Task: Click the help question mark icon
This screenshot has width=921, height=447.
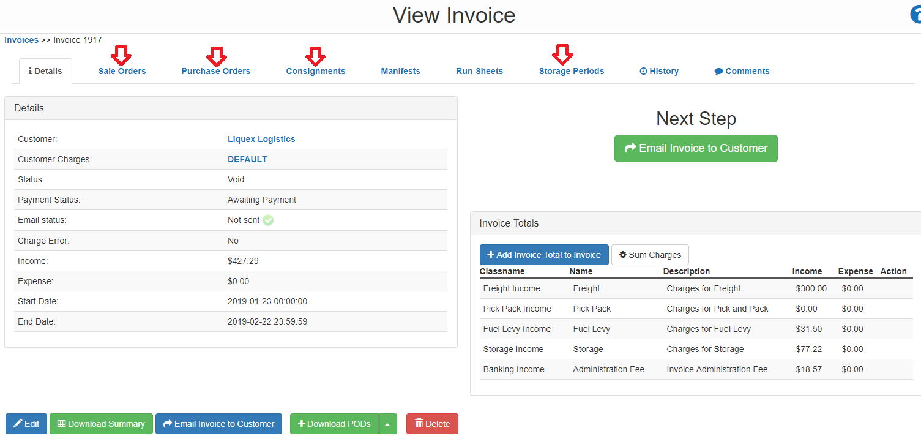Action: [x=916, y=15]
